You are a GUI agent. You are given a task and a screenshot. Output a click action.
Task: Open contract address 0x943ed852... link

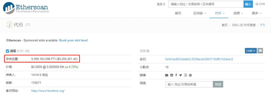(199, 59)
